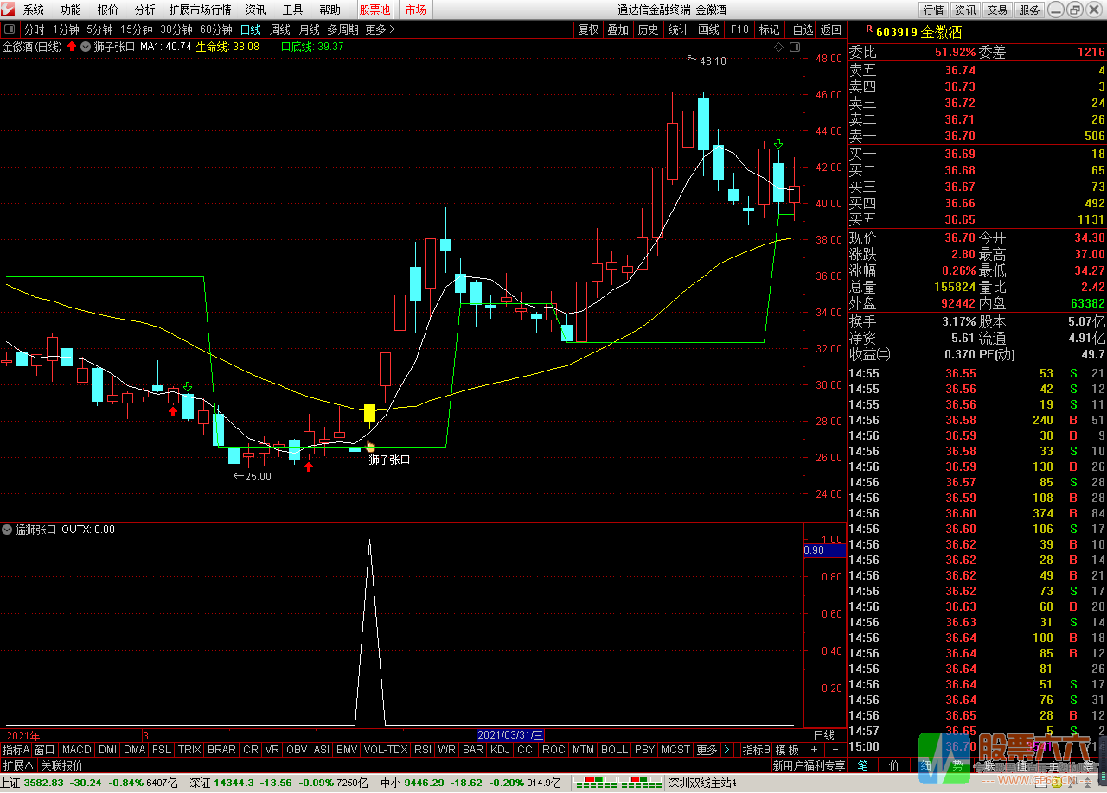This screenshot has height=793, width=1107.
Task: Click the connection status indicator bars
Action: (x=617, y=783)
